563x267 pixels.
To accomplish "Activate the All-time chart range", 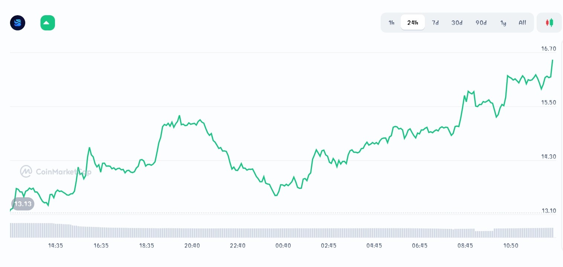I will [x=522, y=22].
